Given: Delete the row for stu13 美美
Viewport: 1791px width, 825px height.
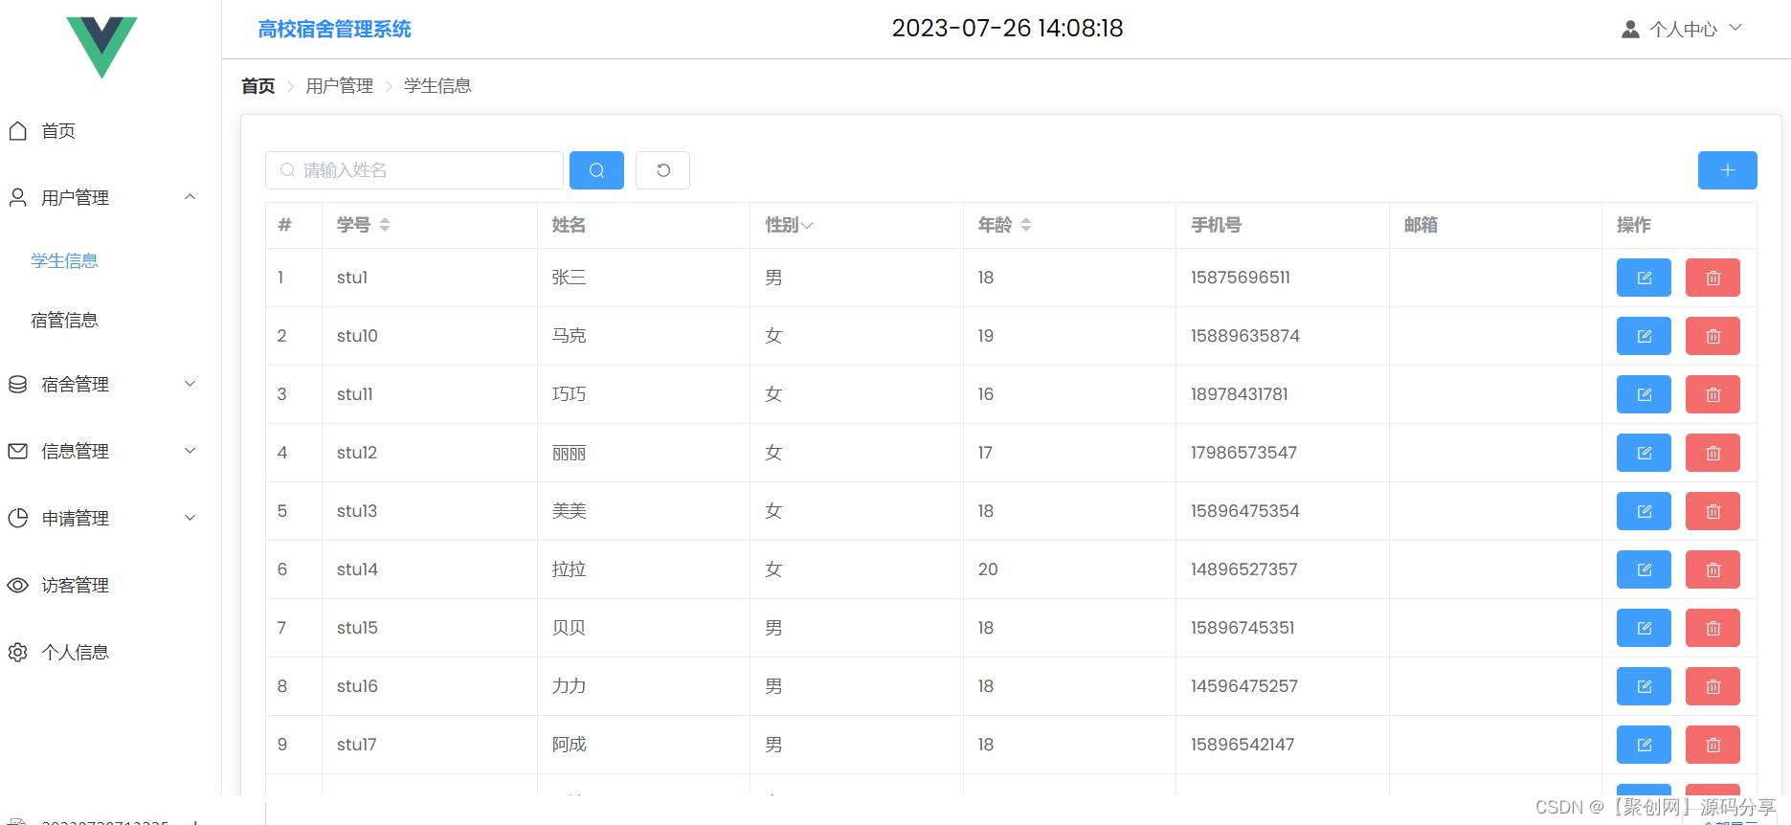Looking at the screenshot, I should (1713, 511).
